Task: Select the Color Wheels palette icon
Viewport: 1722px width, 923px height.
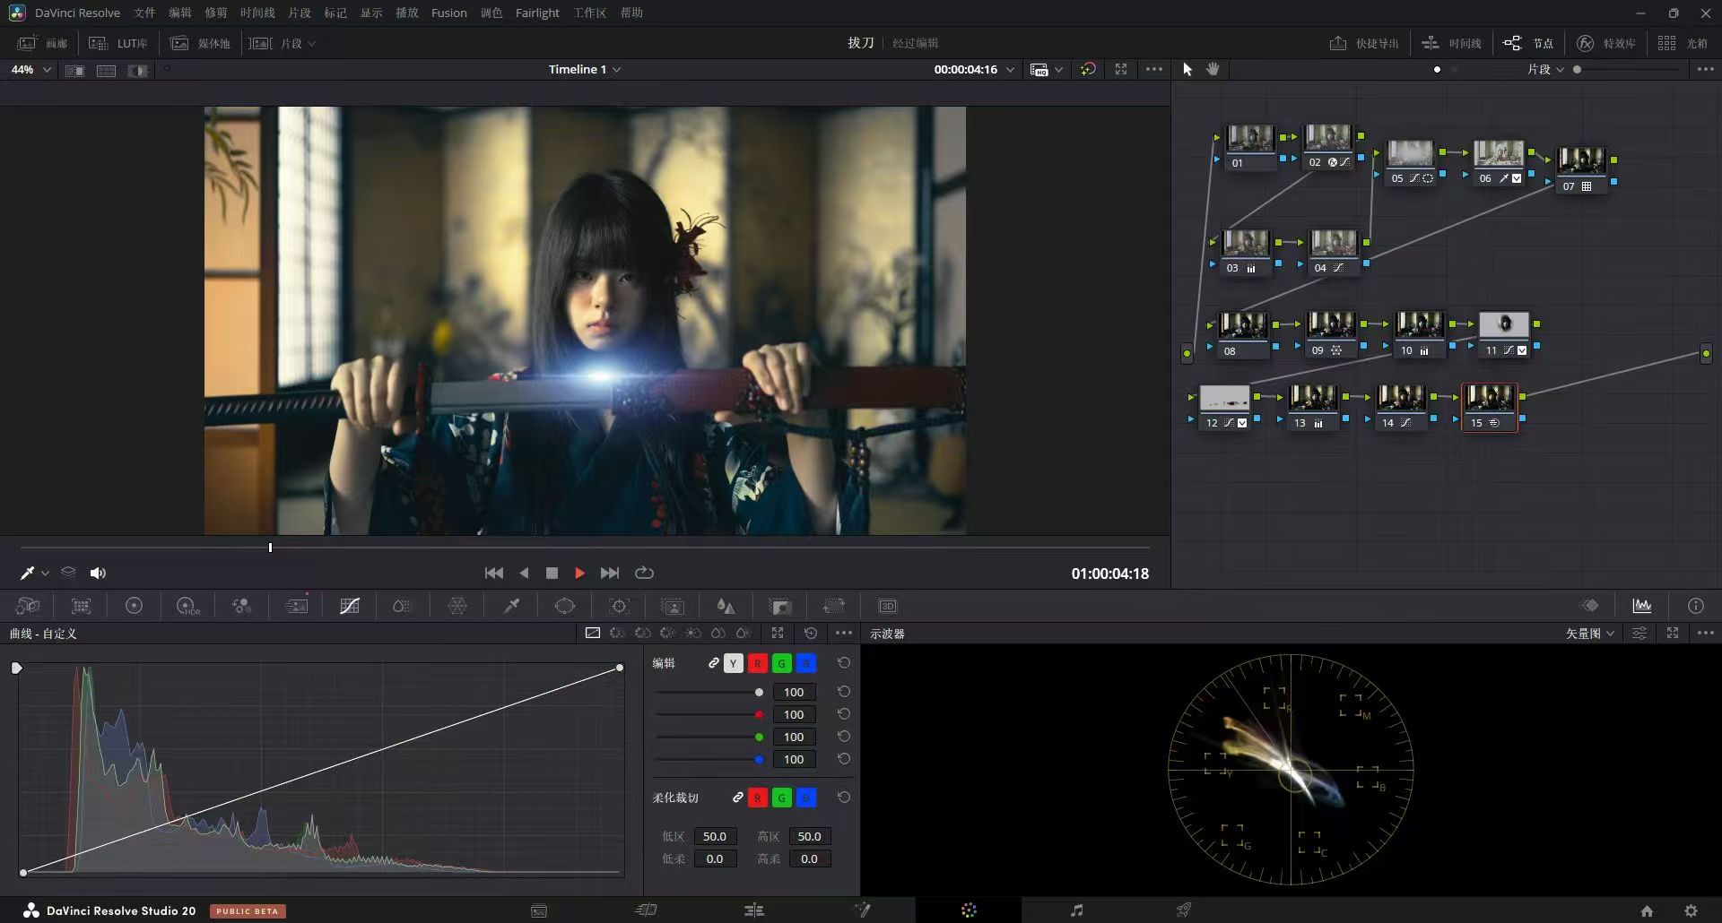Action: (134, 607)
